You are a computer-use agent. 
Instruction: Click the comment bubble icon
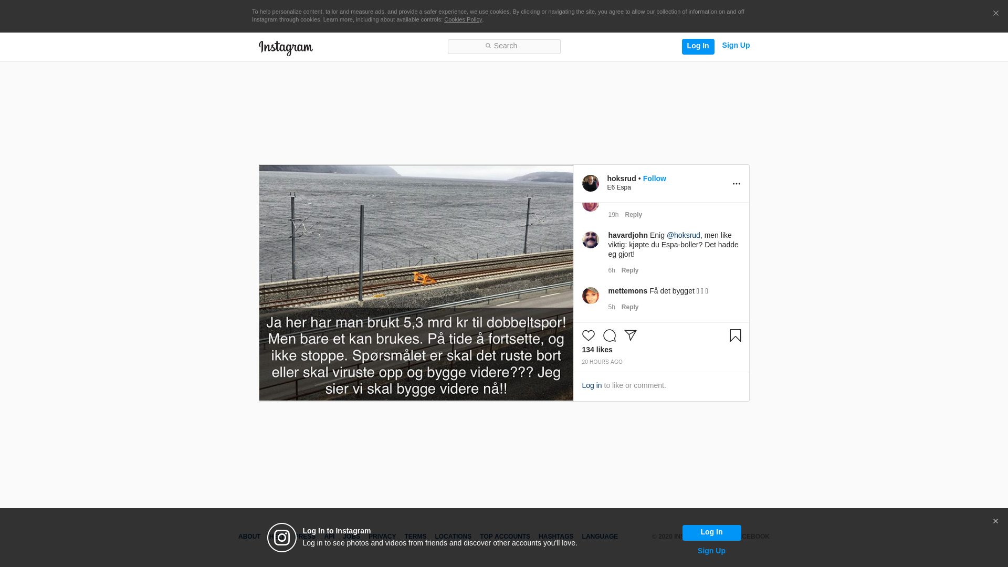(609, 335)
